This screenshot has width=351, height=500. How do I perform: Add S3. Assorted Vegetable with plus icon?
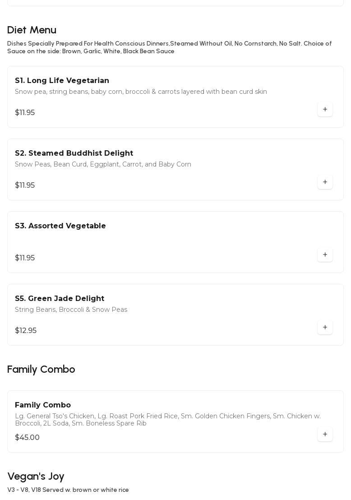(x=325, y=255)
